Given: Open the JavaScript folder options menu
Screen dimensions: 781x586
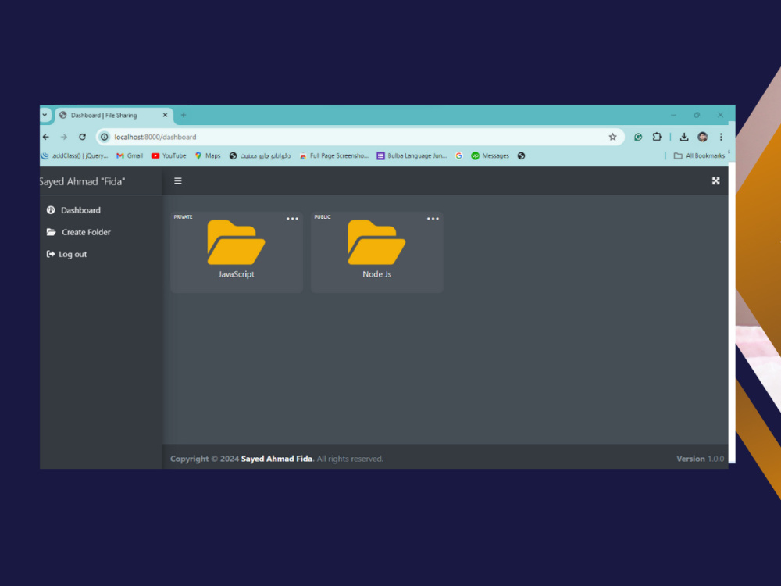Looking at the screenshot, I should [292, 219].
